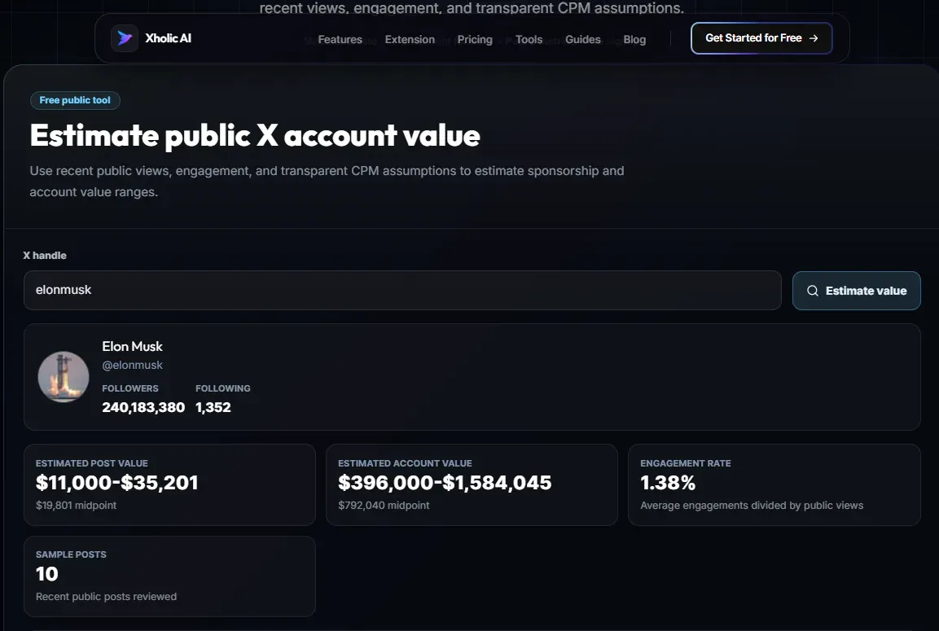Click the estimated post value $11,000-$35,201
This screenshot has height=631, width=939.
(116, 483)
